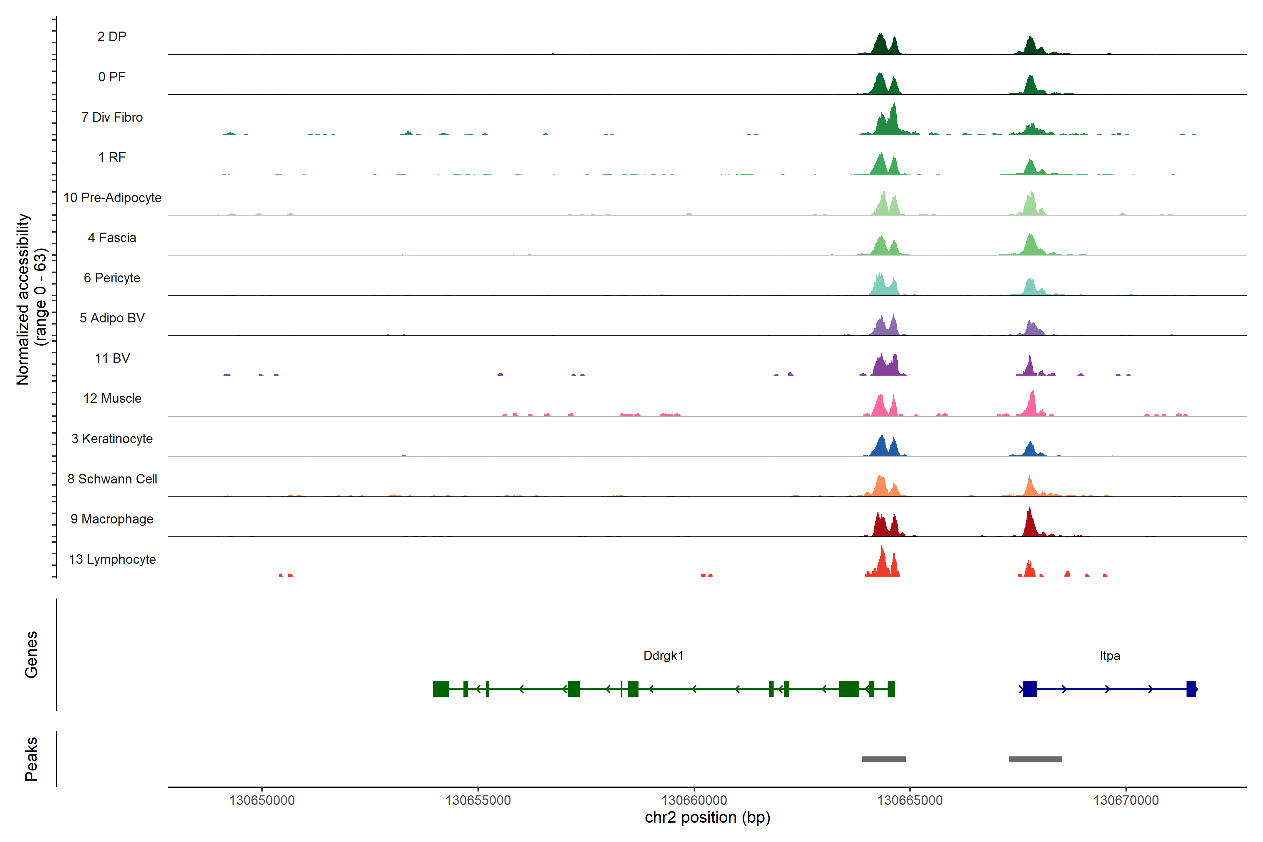Screen dimensions: 1263x842
Task: Click the Genes panel label
Action: 31,655
